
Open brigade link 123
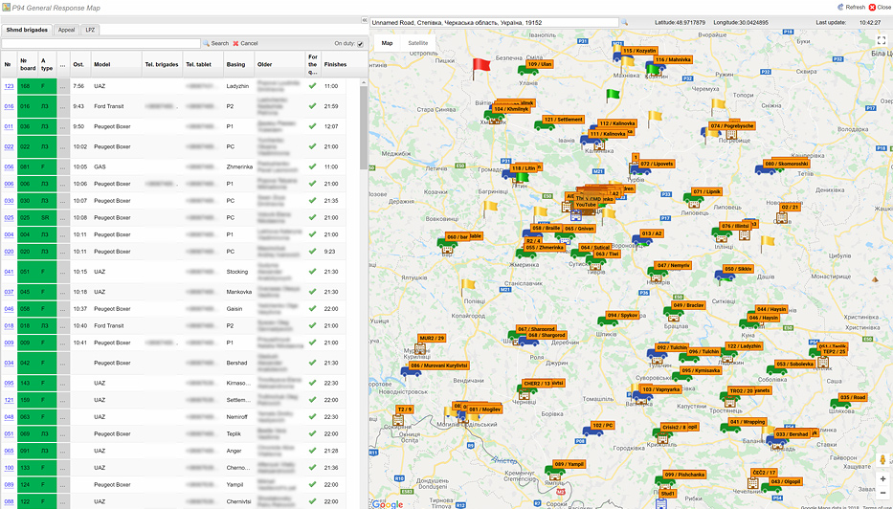(9, 86)
